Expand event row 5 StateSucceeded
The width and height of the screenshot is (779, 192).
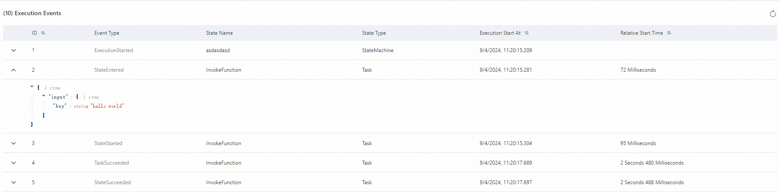pyautogui.click(x=14, y=182)
